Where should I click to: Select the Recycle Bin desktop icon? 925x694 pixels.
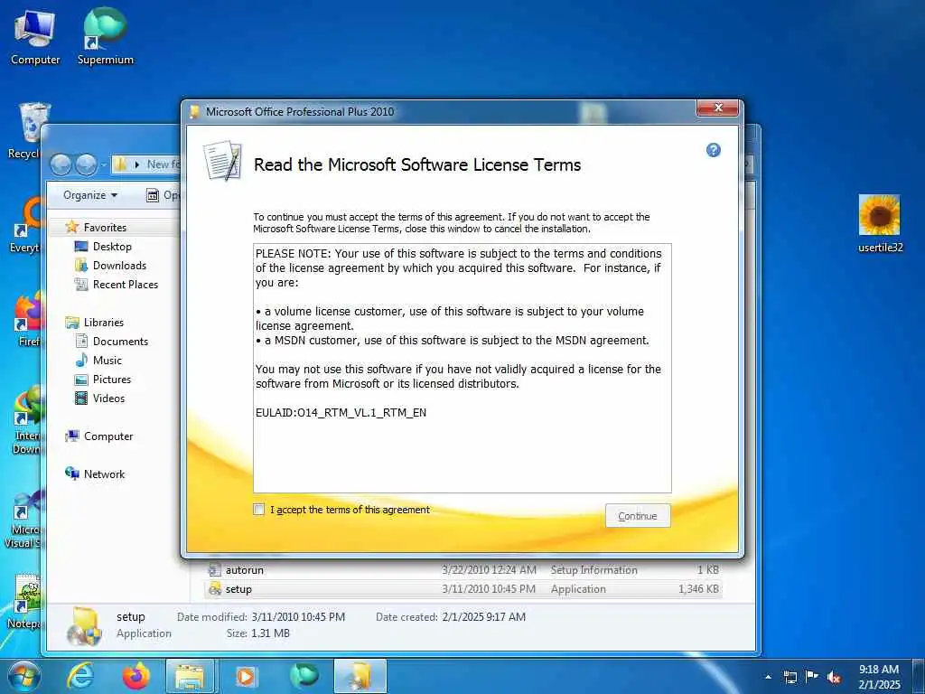click(23, 131)
